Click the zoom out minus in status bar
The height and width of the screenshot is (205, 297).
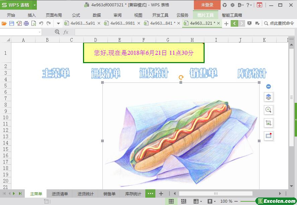pos(236,201)
